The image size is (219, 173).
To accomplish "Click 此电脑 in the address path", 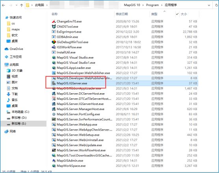I will [39, 5].
